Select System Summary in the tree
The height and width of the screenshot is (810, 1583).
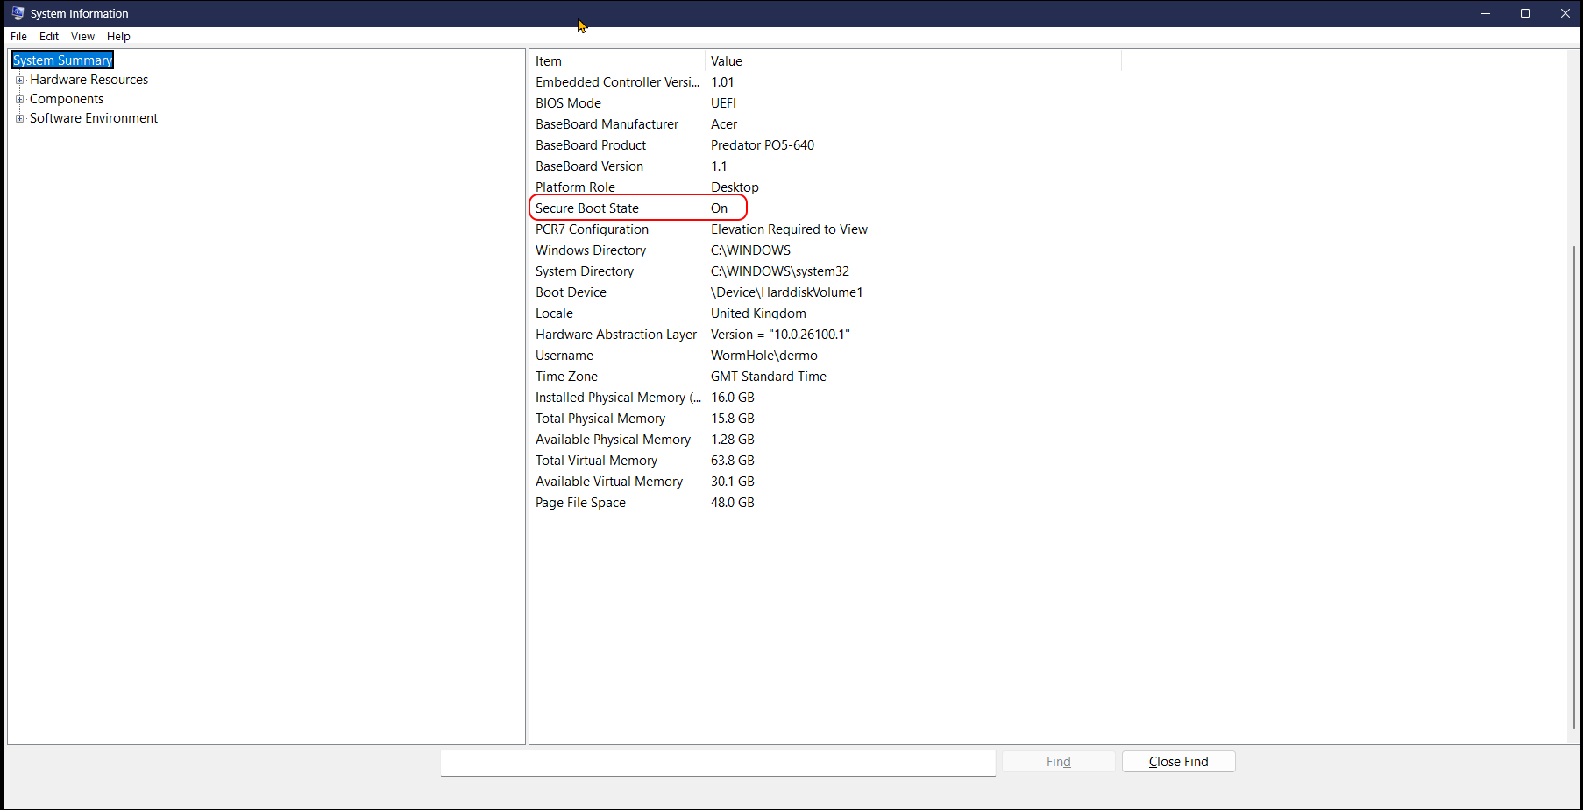pos(62,60)
